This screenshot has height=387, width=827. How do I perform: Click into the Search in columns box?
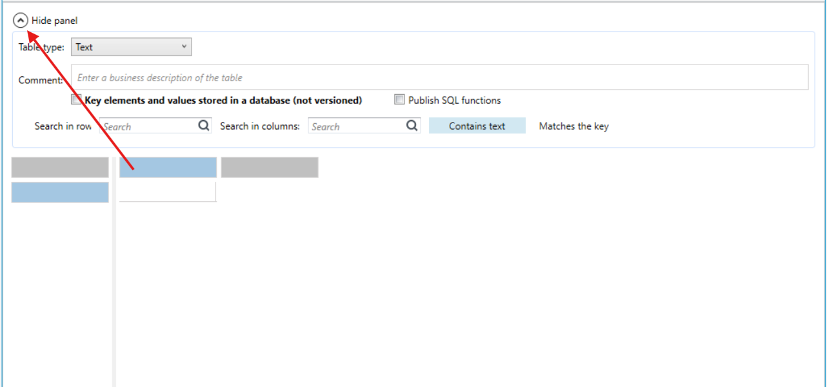pyautogui.click(x=357, y=126)
